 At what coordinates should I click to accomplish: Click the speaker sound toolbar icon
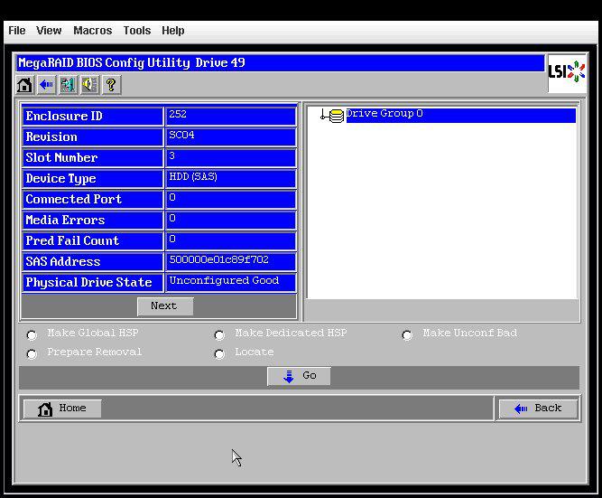pyautogui.click(x=89, y=85)
